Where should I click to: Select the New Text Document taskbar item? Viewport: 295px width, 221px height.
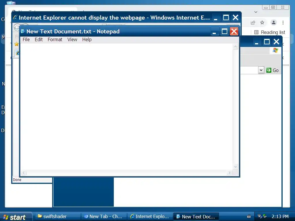(x=196, y=216)
